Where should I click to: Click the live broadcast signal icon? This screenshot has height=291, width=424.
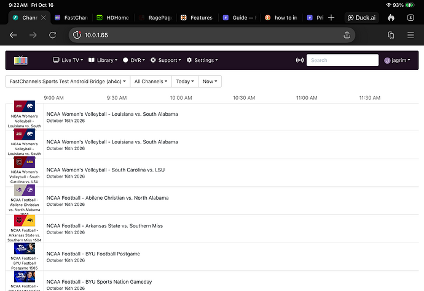(x=300, y=60)
